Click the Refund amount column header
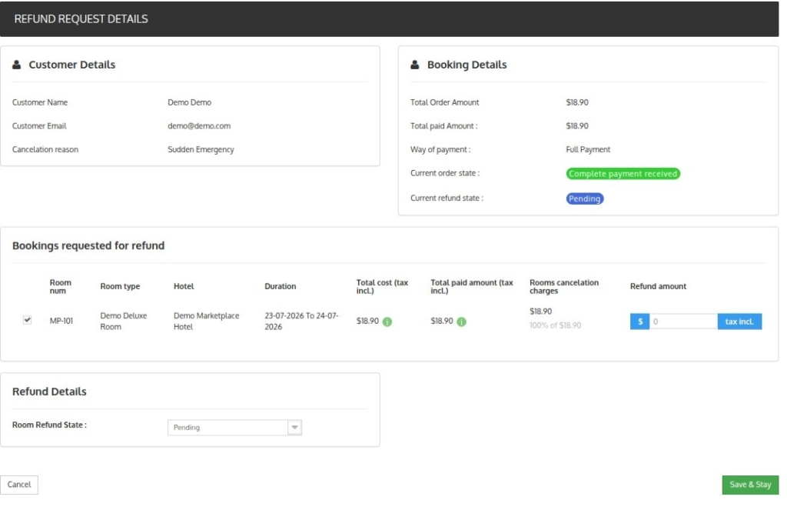The width and height of the screenshot is (787, 510). point(658,286)
